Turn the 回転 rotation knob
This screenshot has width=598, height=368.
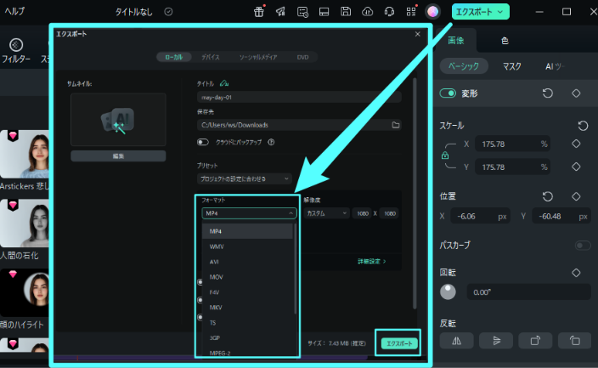448,292
